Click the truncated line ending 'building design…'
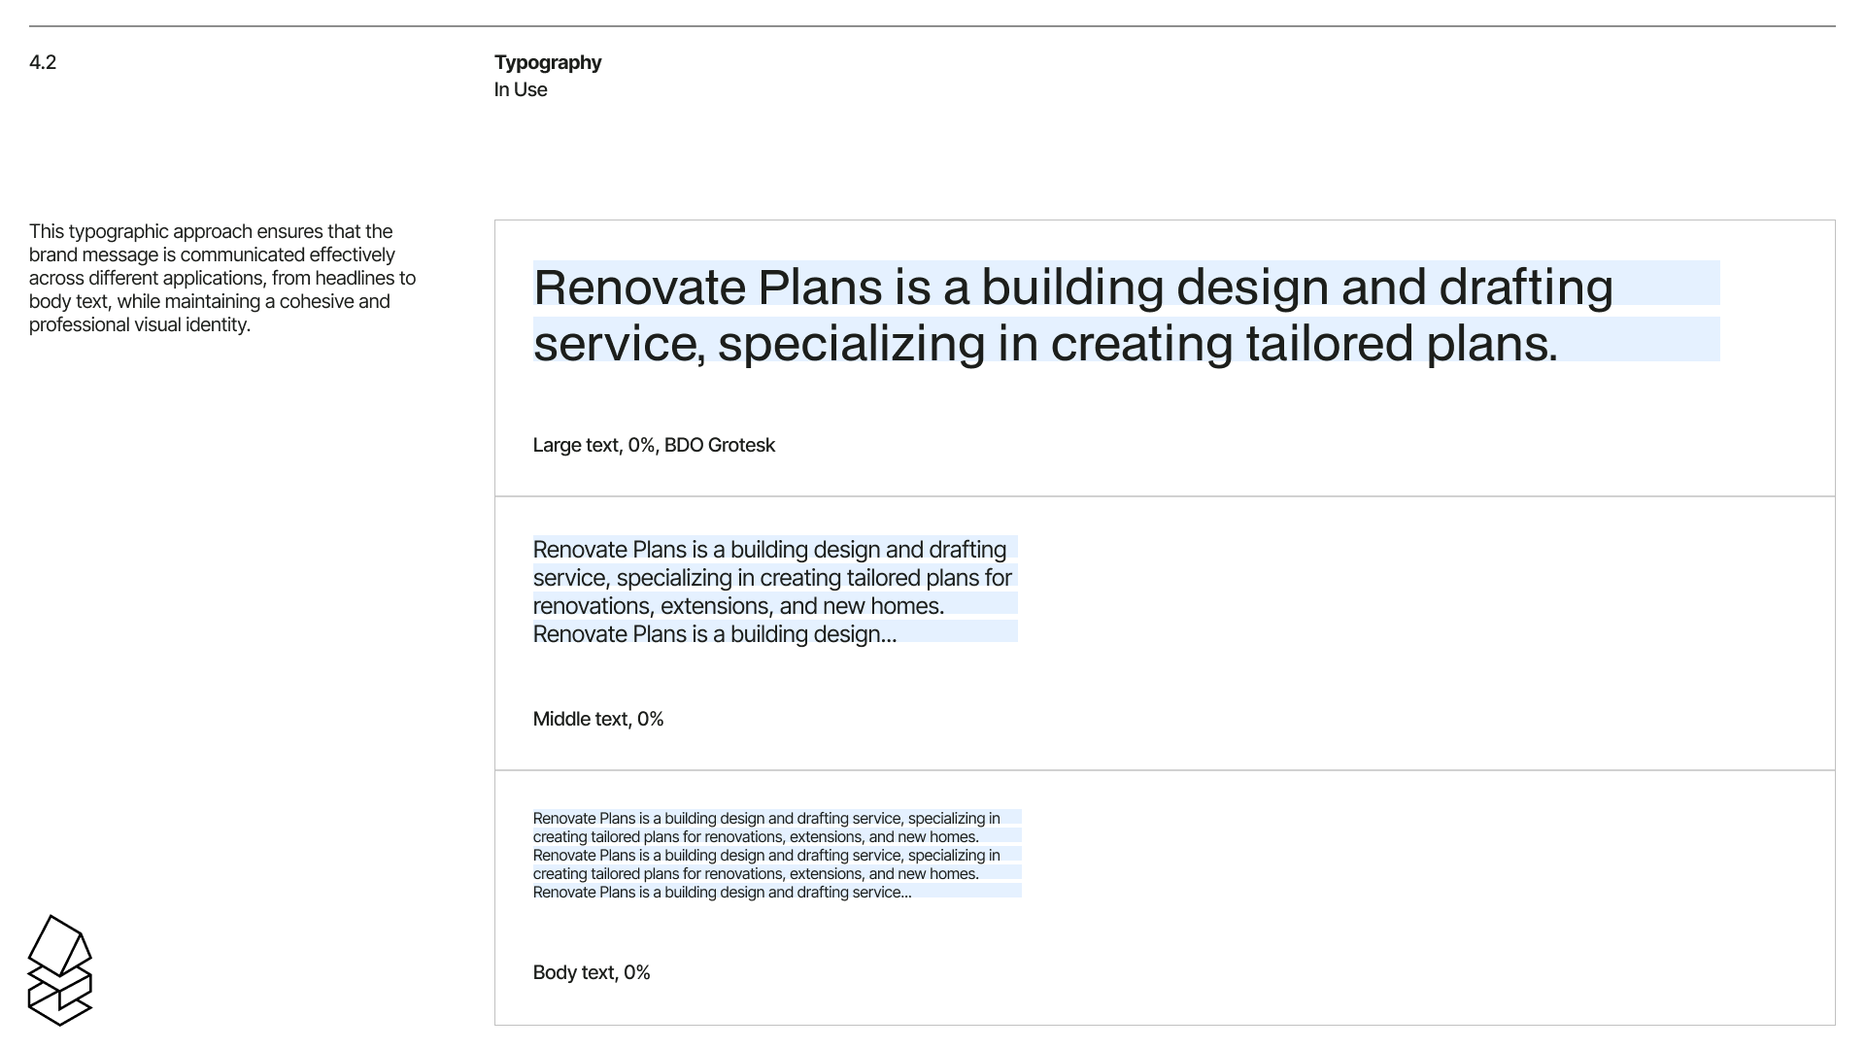 click(x=714, y=634)
